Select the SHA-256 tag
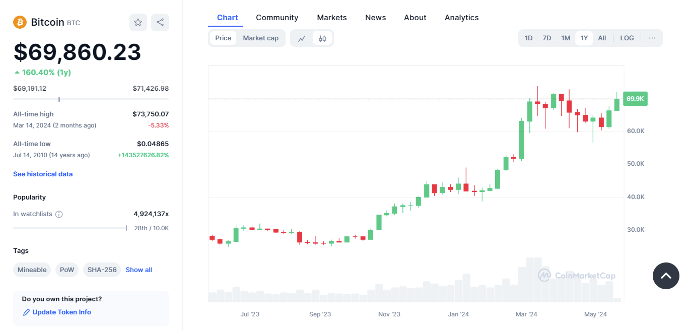Viewport: 688px width, 331px height. point(102,270)
